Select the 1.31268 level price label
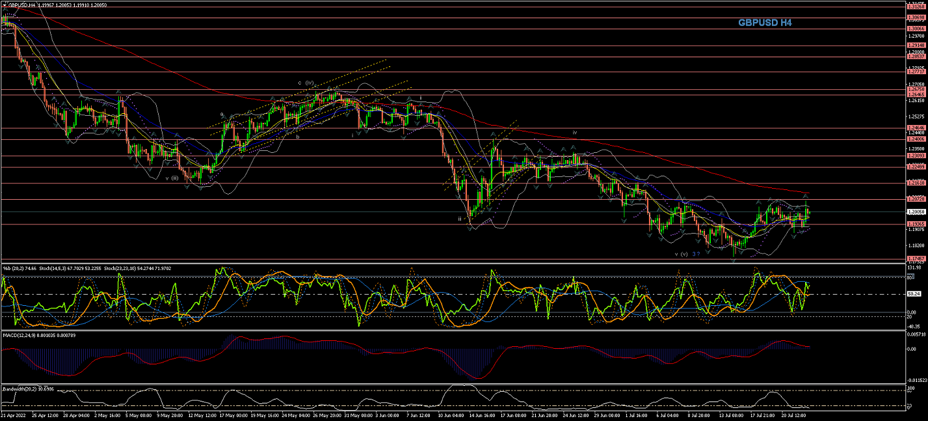Viewport: 928px width, 421px height. click(x=915, y=7)
